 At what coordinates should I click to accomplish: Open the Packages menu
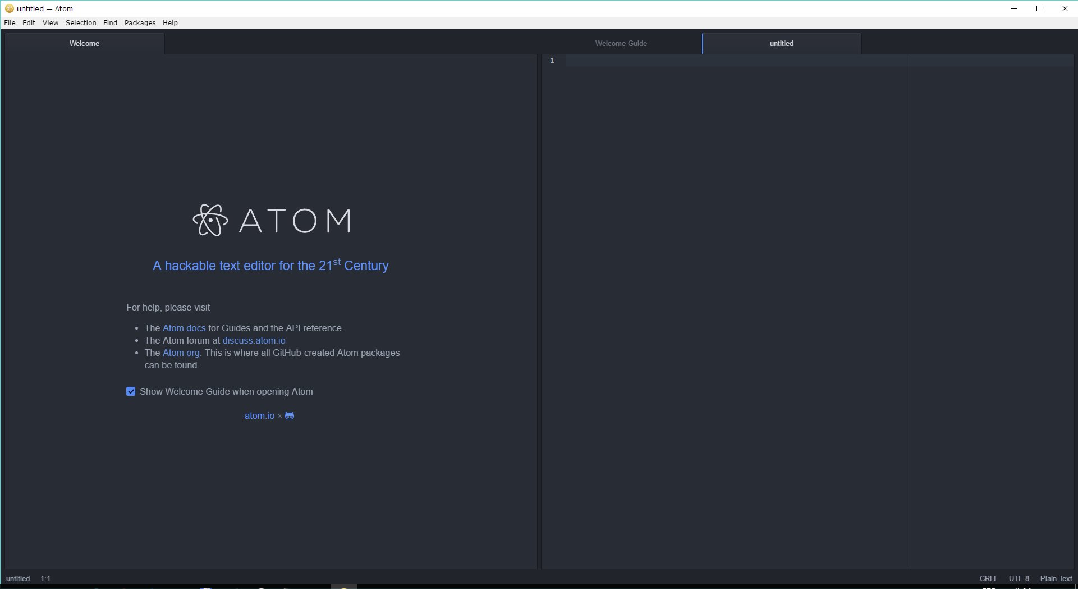tap(140, 23)
